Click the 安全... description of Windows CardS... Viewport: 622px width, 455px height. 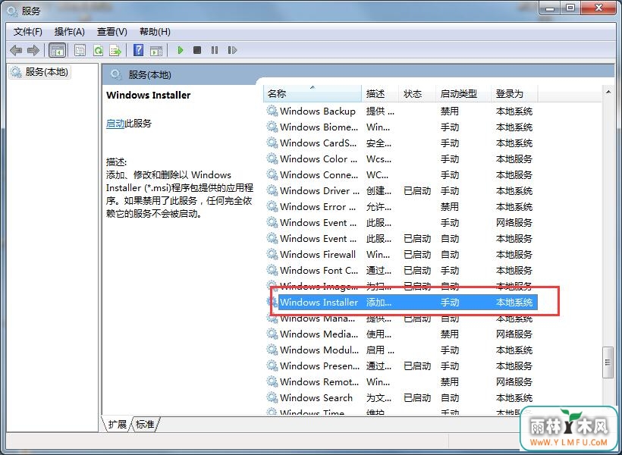coord(379,143)
